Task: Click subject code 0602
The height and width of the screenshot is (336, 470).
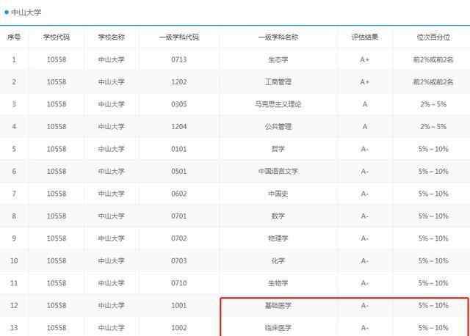Action: pyautogui.click(x=179, y=194)
